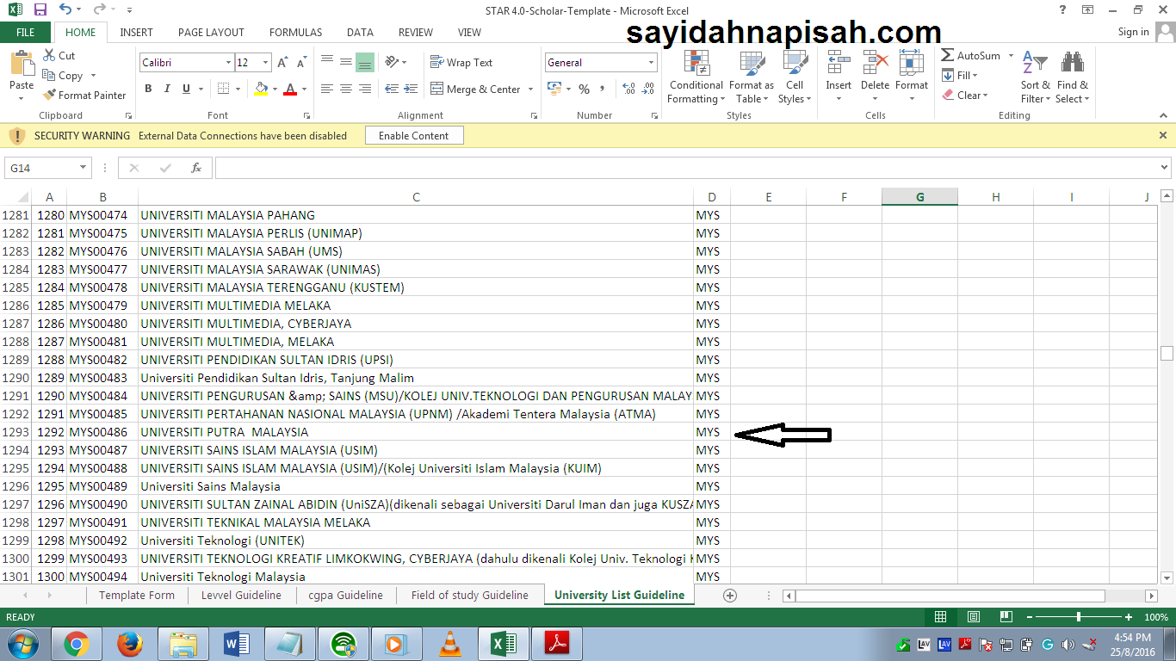Center text horizontally
The height and width of the screenshot is (661, 1176).
pyautogui.click(x=346, y=89)
